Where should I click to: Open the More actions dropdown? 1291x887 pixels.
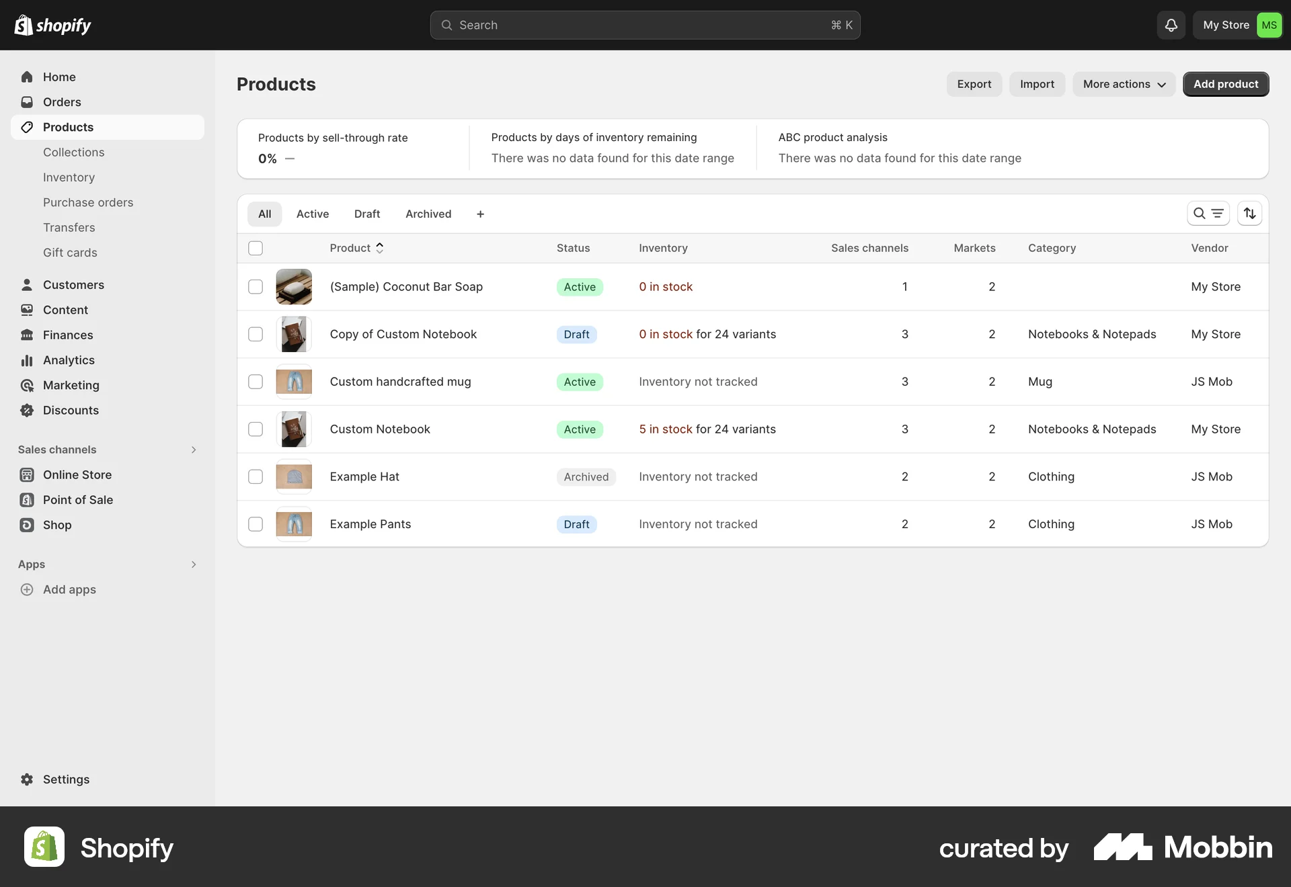coord(1124,84)
